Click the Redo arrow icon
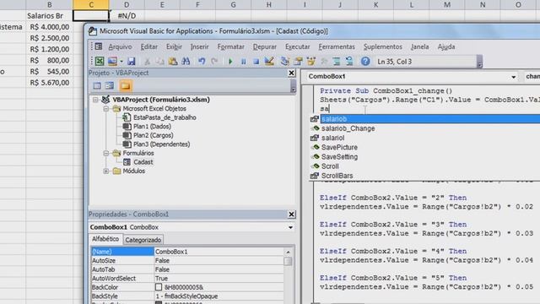The height and width of the screenshot is (304, 540). tap(214, 62)
